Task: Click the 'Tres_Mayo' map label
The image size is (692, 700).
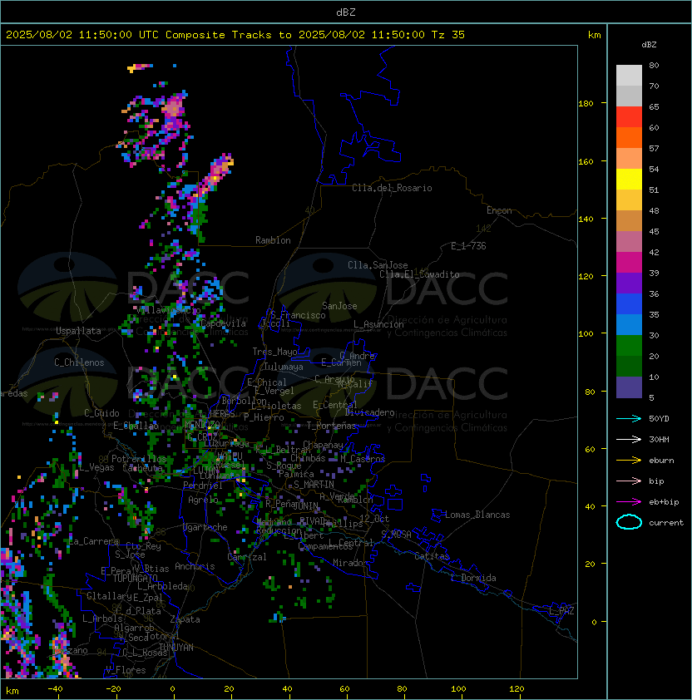Action: (x=274, y=352)
